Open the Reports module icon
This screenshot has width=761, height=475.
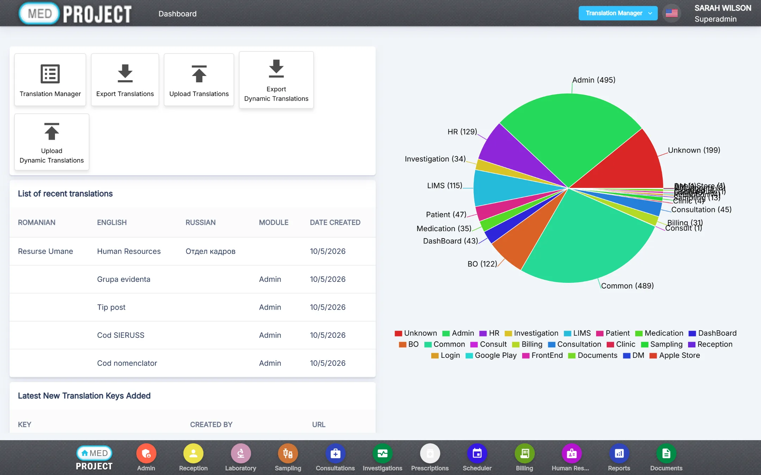[x=619, y=458]
